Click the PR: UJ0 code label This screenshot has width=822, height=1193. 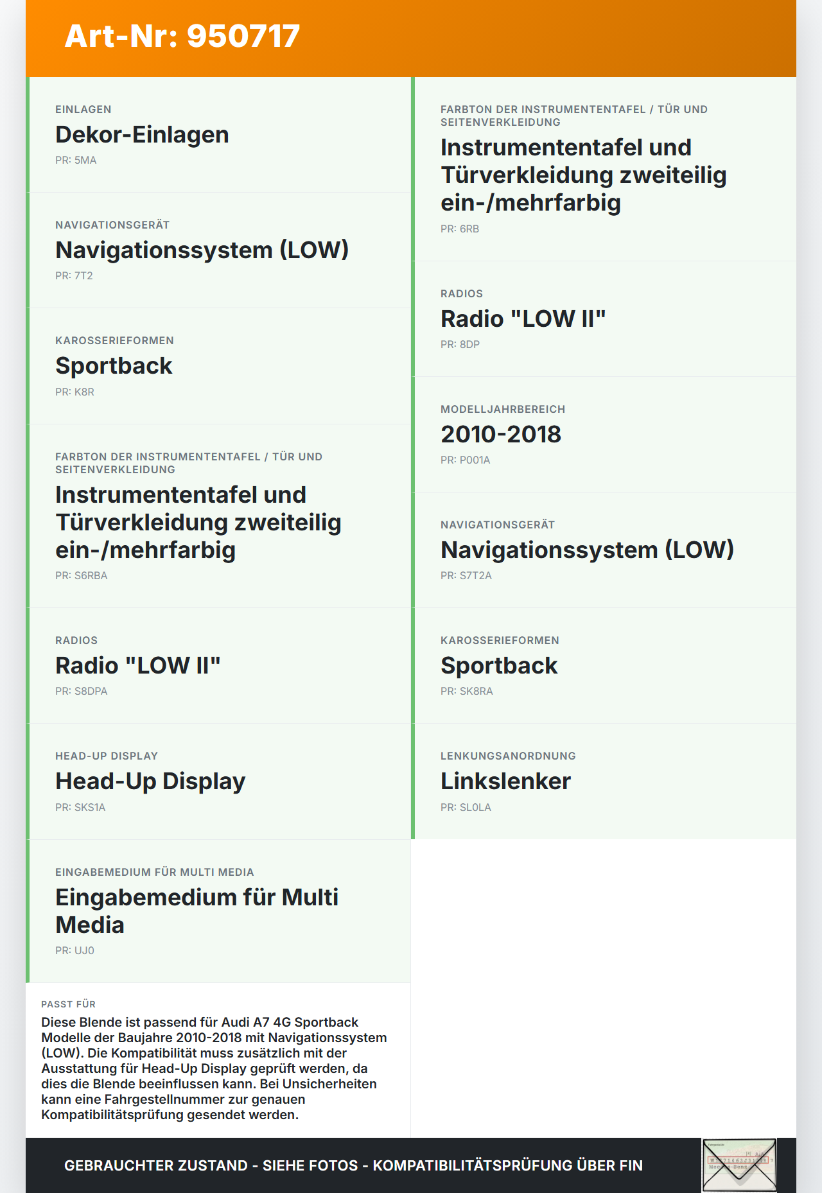pyautogui.click(x=74, y=950)
